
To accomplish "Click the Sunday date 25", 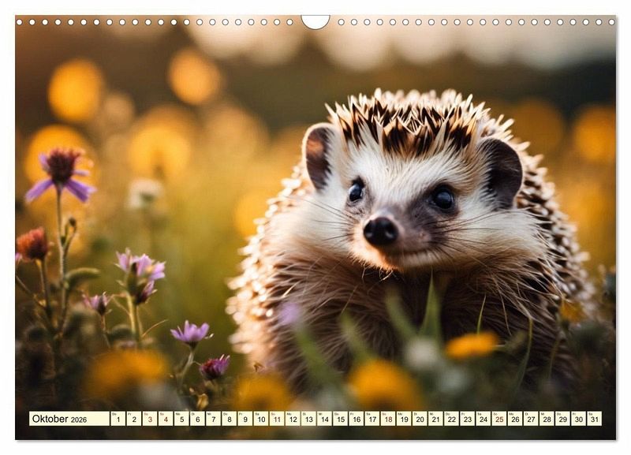I will (x=498, y=419).
